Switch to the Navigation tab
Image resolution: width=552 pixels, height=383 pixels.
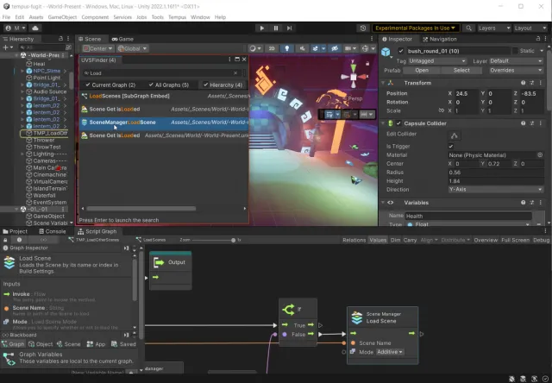(440, 39)
